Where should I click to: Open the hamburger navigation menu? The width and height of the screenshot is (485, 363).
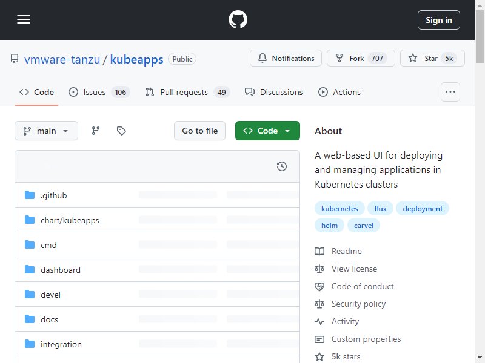click(x=24, y=20)
